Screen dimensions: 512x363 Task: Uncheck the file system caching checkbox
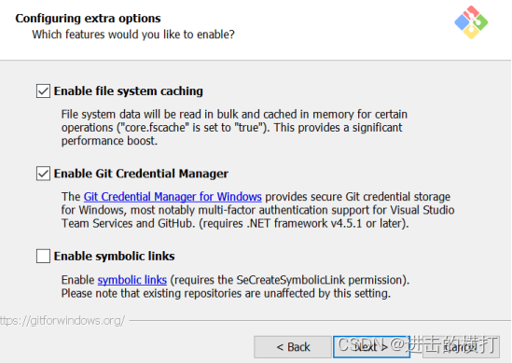tap(43, 91)
